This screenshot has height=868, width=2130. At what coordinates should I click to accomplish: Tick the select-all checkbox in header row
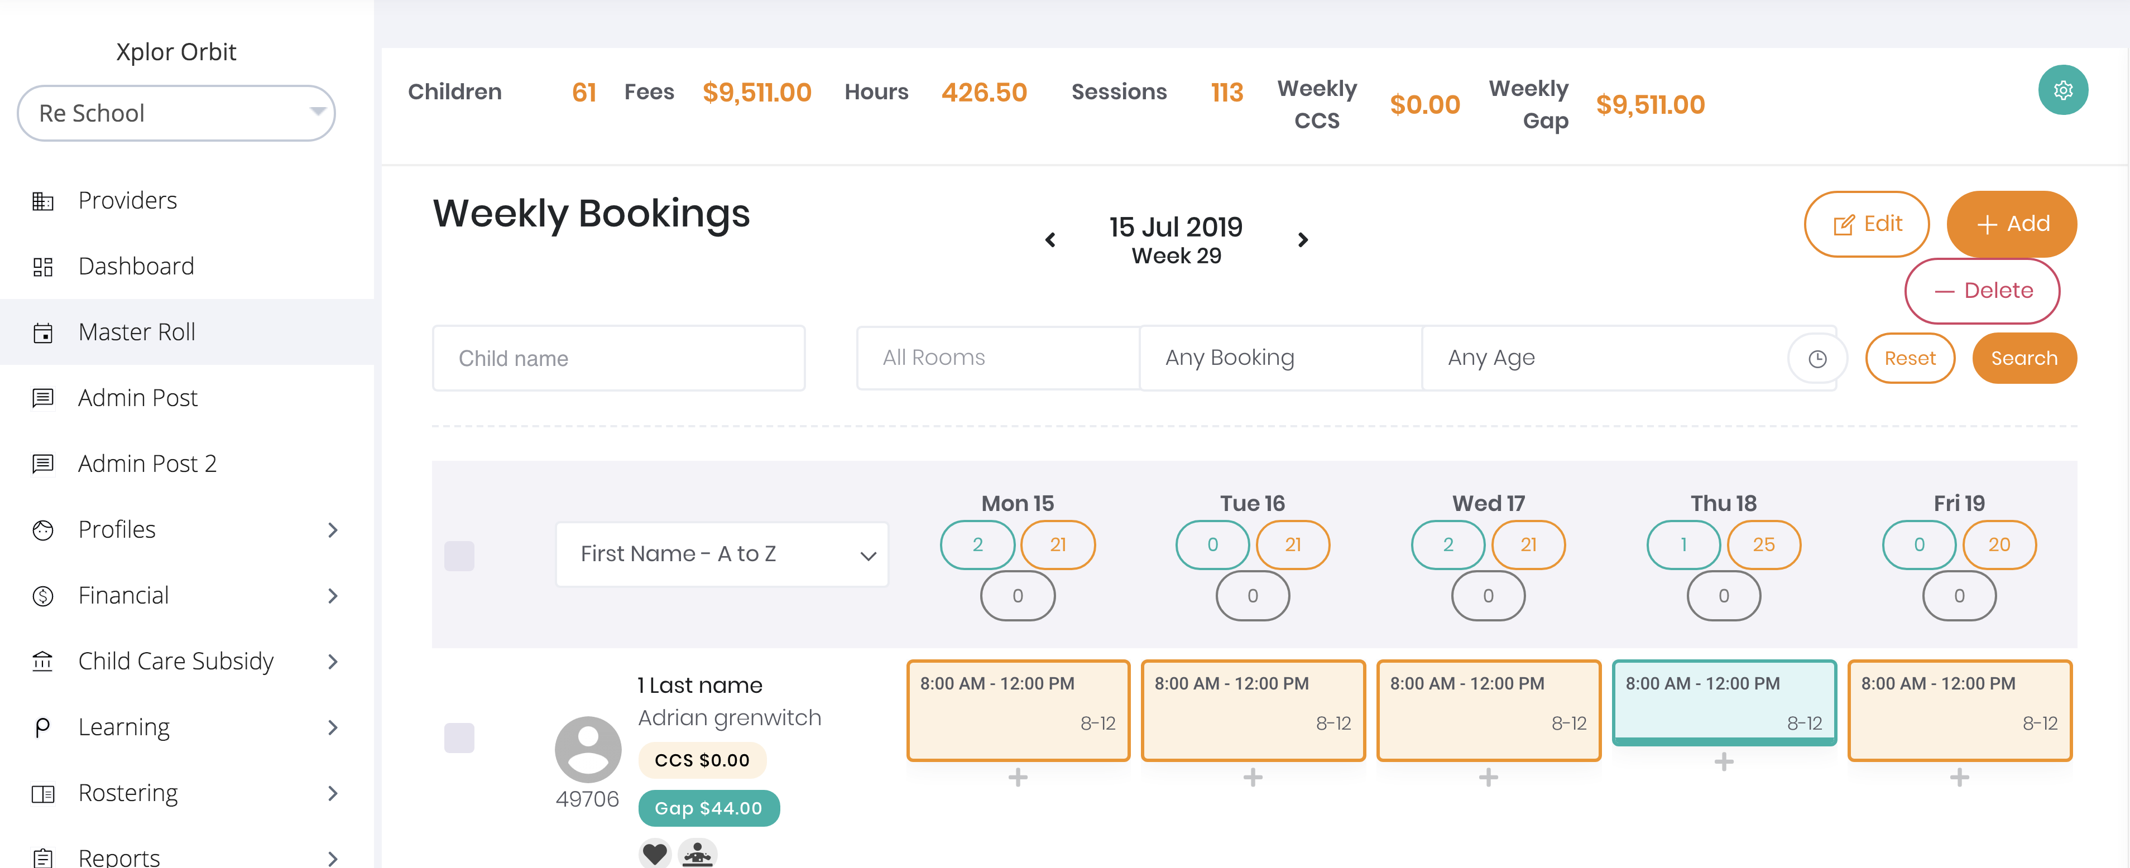[459, 556]
